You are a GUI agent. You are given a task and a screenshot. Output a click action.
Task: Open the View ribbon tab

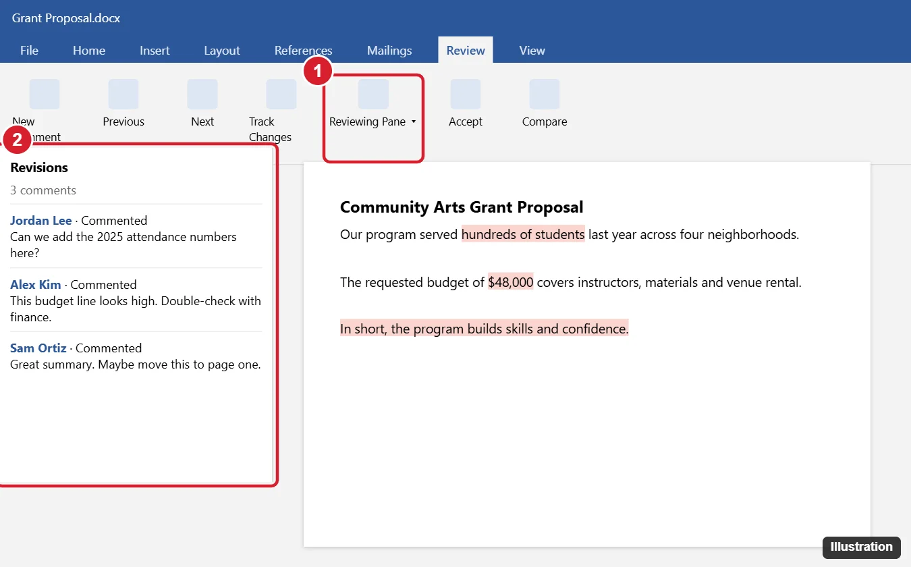(x=532, y=50)
